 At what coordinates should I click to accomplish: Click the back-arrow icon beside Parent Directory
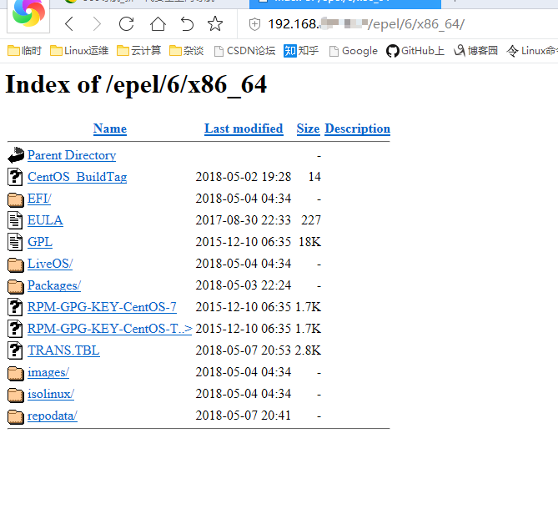point(16,155)
